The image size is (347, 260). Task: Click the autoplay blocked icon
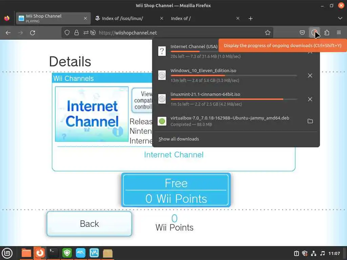tap(93, 33)
